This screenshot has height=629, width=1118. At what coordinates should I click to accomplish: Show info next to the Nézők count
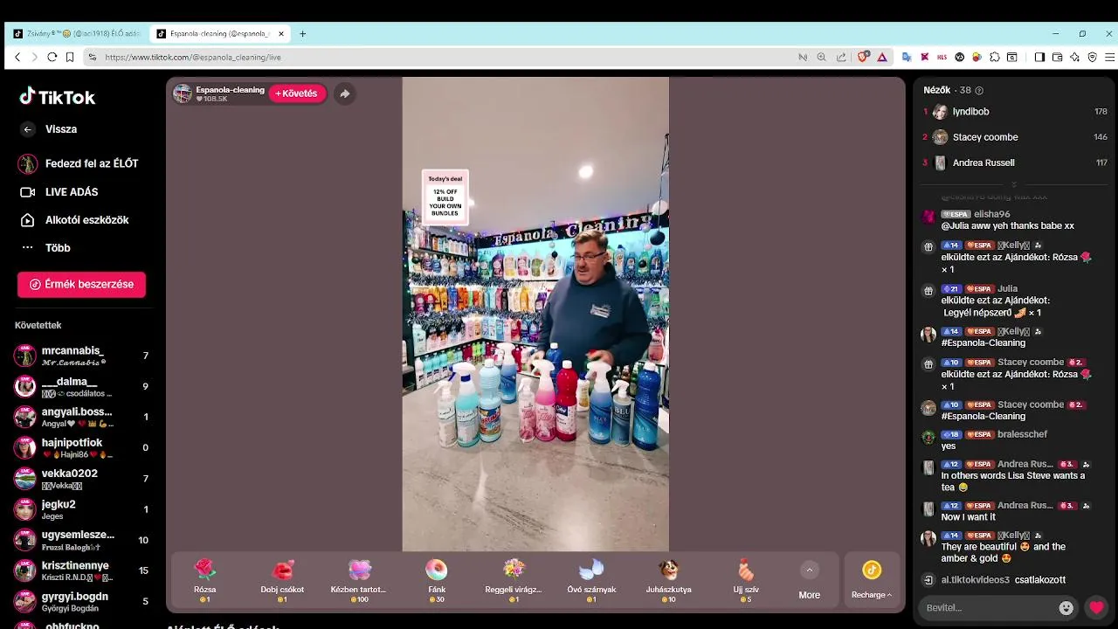pos(979,90)
